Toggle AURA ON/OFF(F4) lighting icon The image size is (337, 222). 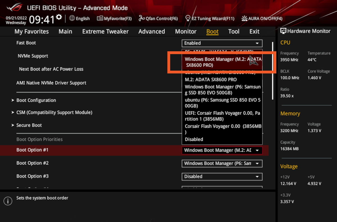[244, 18]
